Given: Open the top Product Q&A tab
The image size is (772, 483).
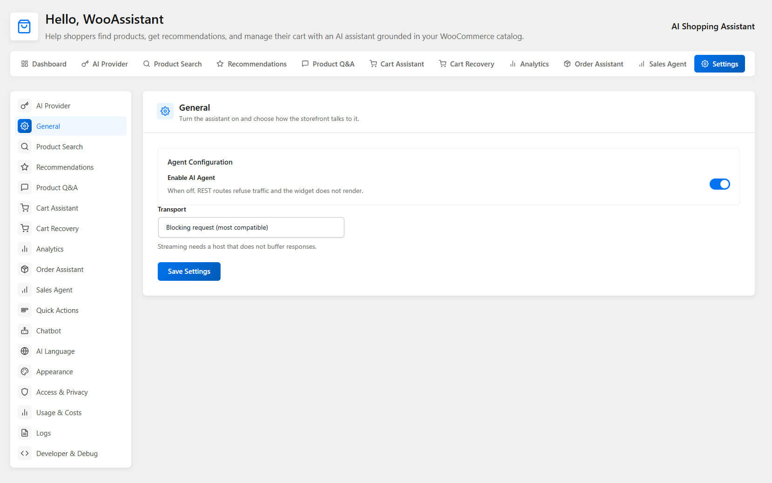Looking at the screenshot, I should (328, 64).
